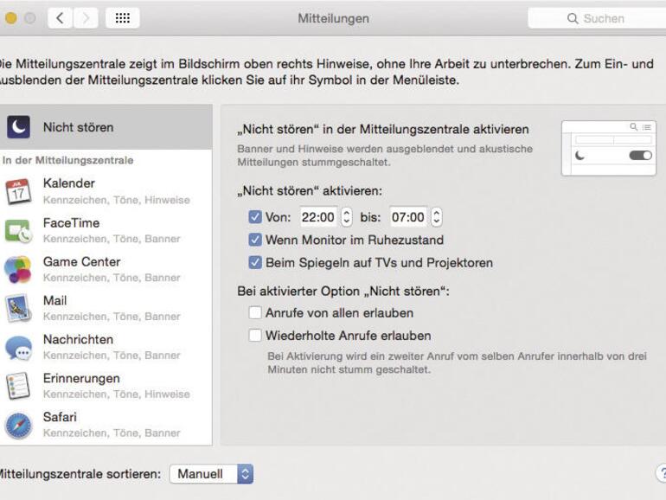This screenshot has width=666, height=500.
Task: Select the Safari list entry
Action: pos(106,425)
